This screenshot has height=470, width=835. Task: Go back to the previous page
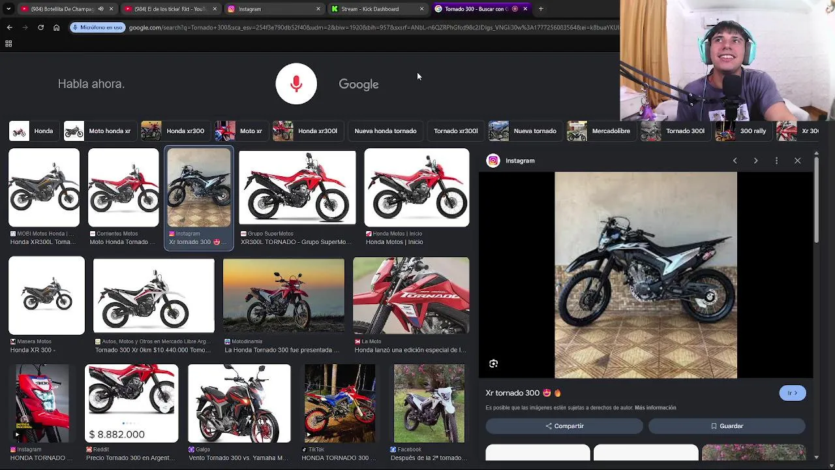9,27
